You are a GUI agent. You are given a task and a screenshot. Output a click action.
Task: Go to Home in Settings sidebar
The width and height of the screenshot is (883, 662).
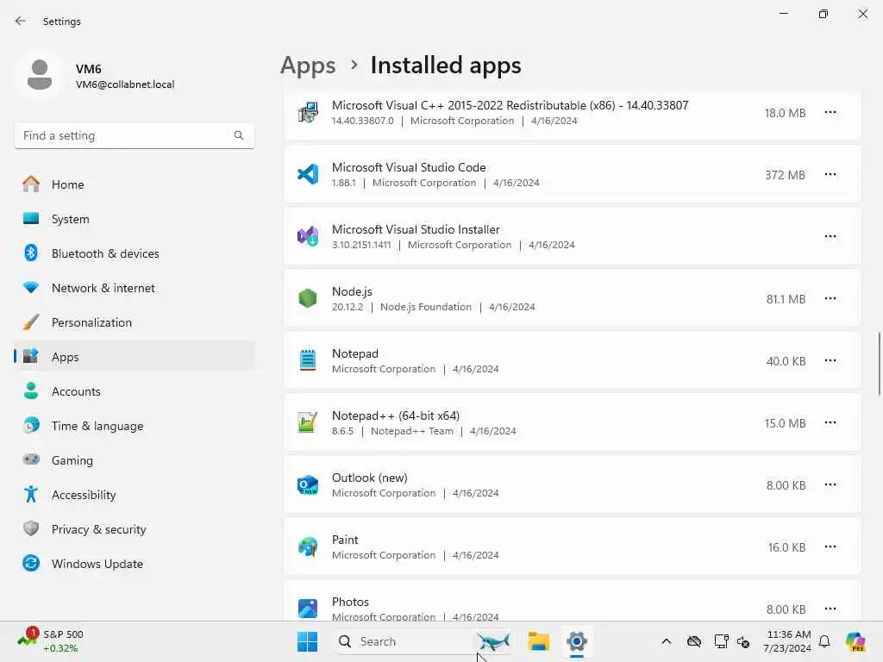click(134, 184)
